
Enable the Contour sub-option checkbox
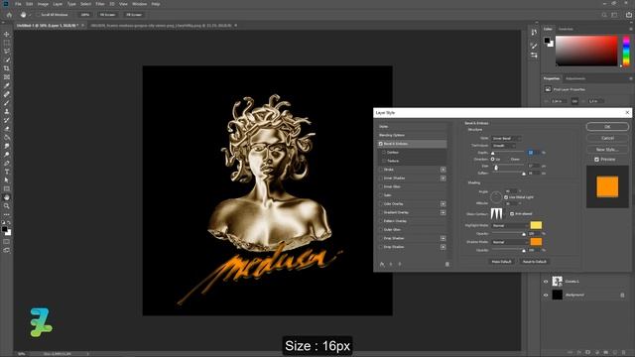pos(384,152)
